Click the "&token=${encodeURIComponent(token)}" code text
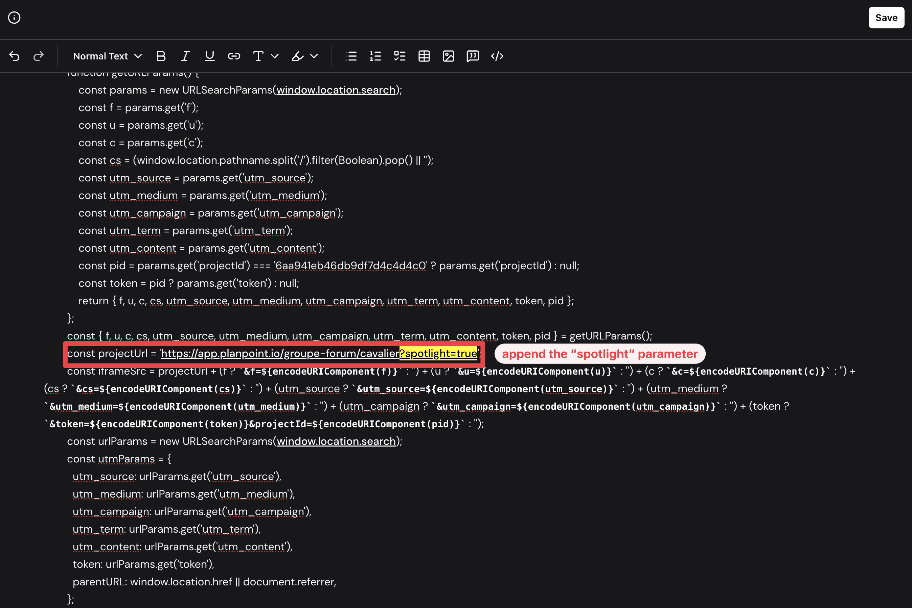912x608 pixels. point(149,424)
